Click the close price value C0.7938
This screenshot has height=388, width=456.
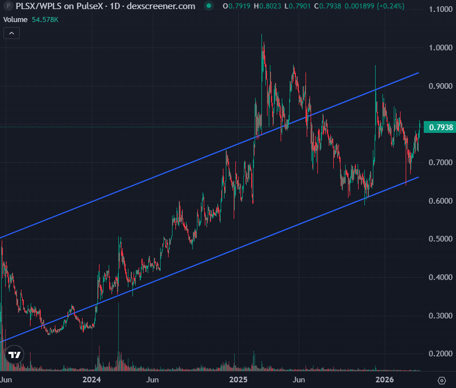(328, 6)
